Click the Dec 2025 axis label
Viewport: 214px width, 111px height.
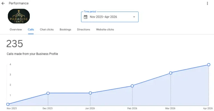47,108
